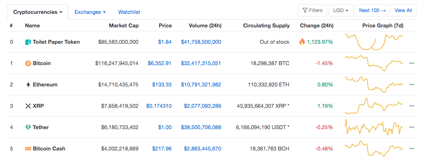Click the Out of stock supply text
This screenshot has width=427, height=159.
[275, 42]
